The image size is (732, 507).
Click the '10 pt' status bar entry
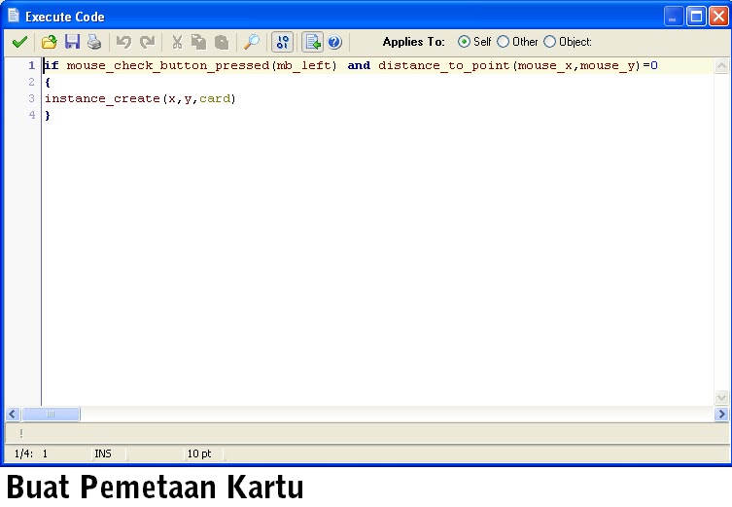(199, 453)
